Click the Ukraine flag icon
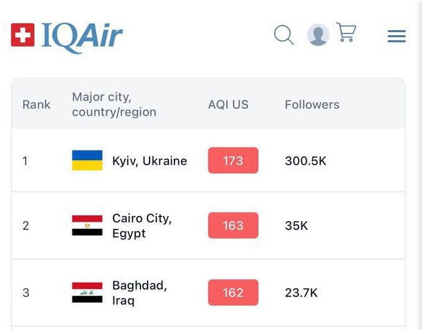The image size is (422, 330). pyautogui.click(x=87, y=161)
